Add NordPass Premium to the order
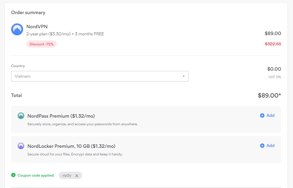The image size is (293, 188). [x=267, y=115]
